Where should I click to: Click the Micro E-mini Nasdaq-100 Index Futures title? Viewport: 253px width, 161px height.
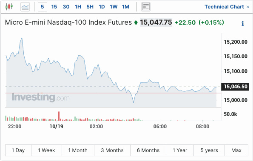coord(68,22)
